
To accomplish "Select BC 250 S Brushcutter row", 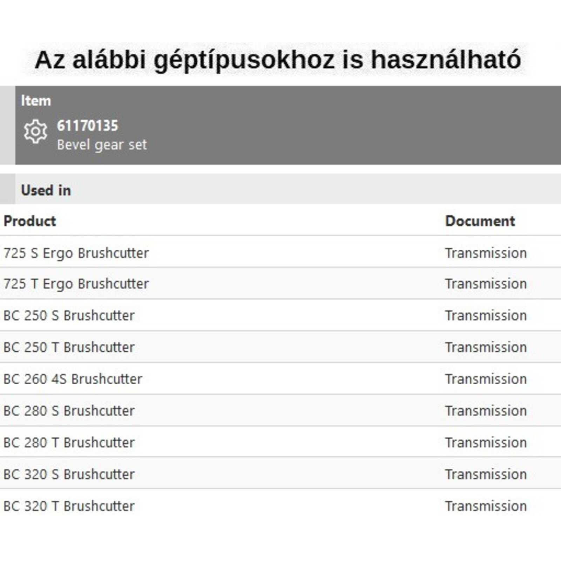I will point(69,316).
